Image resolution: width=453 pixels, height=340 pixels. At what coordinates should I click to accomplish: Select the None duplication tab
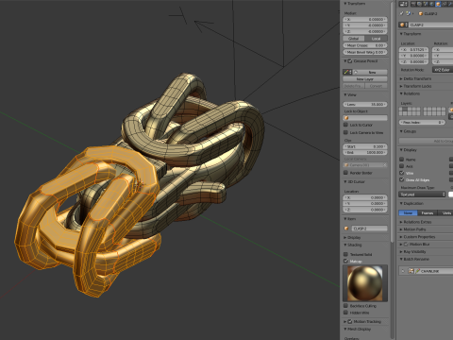pos(408,213)
